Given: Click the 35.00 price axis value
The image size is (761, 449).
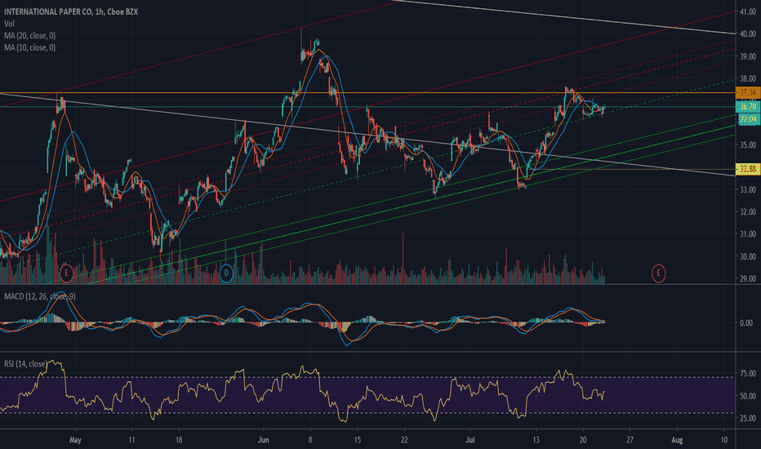Looking at the screenshot, I should (x=748, y=144).
